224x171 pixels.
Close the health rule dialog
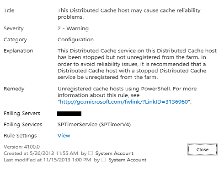point(203,149)
